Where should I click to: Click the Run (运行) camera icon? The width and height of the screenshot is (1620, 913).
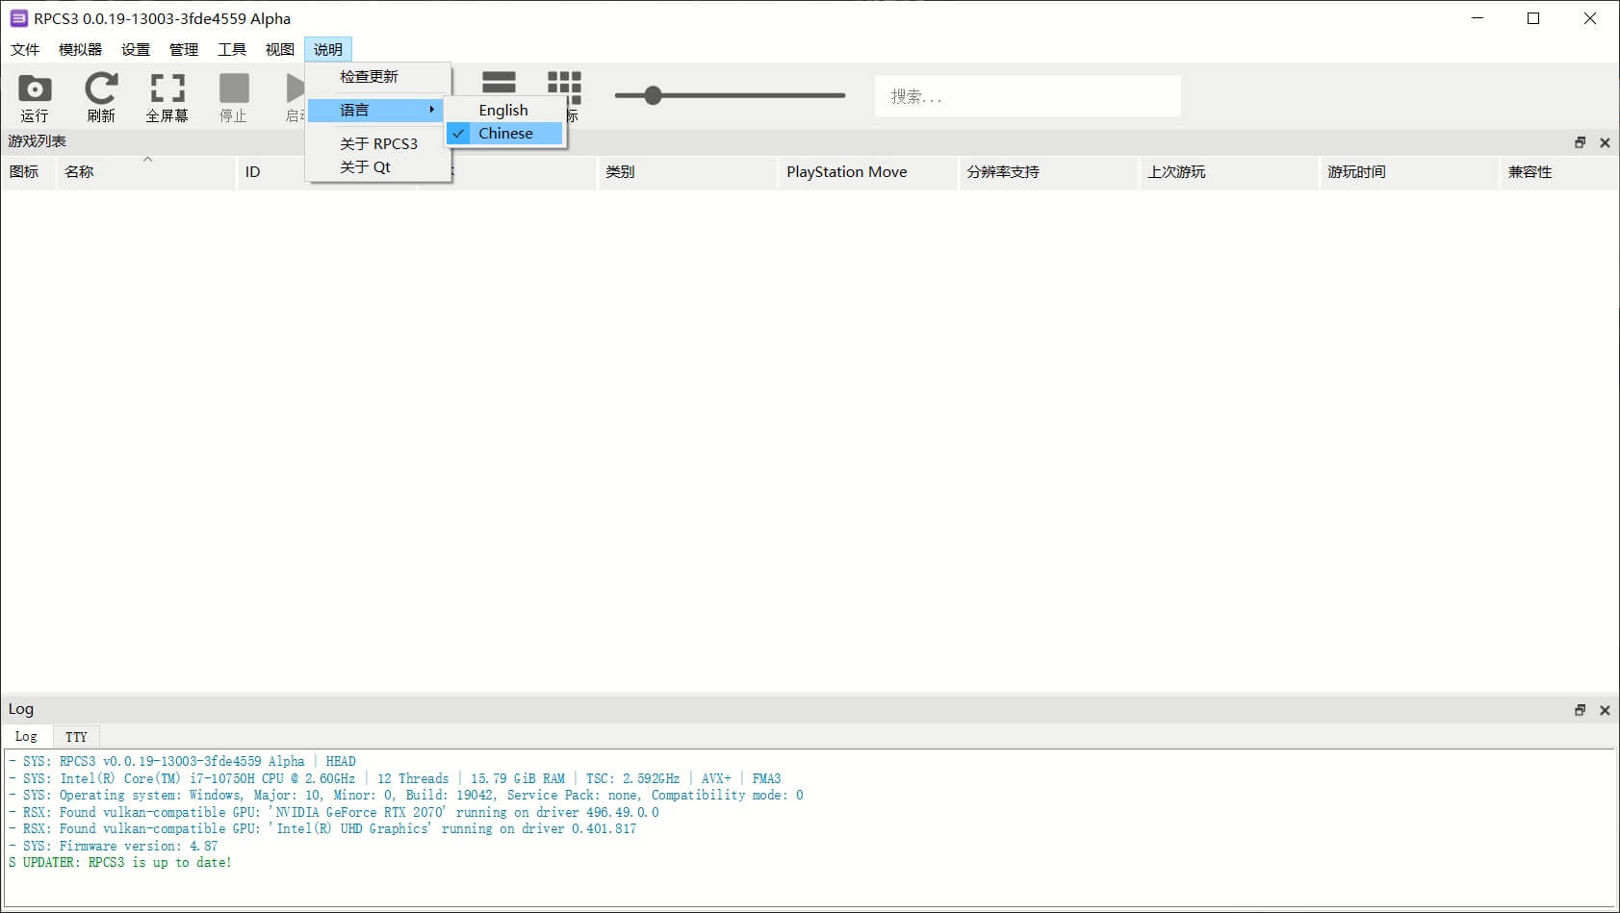click(35, 89)
